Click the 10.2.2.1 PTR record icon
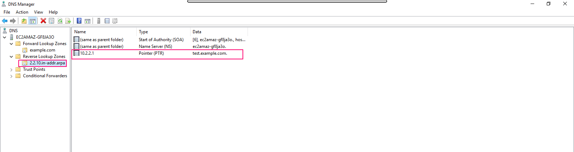This screenshot has height=152, width=574. 76,53
